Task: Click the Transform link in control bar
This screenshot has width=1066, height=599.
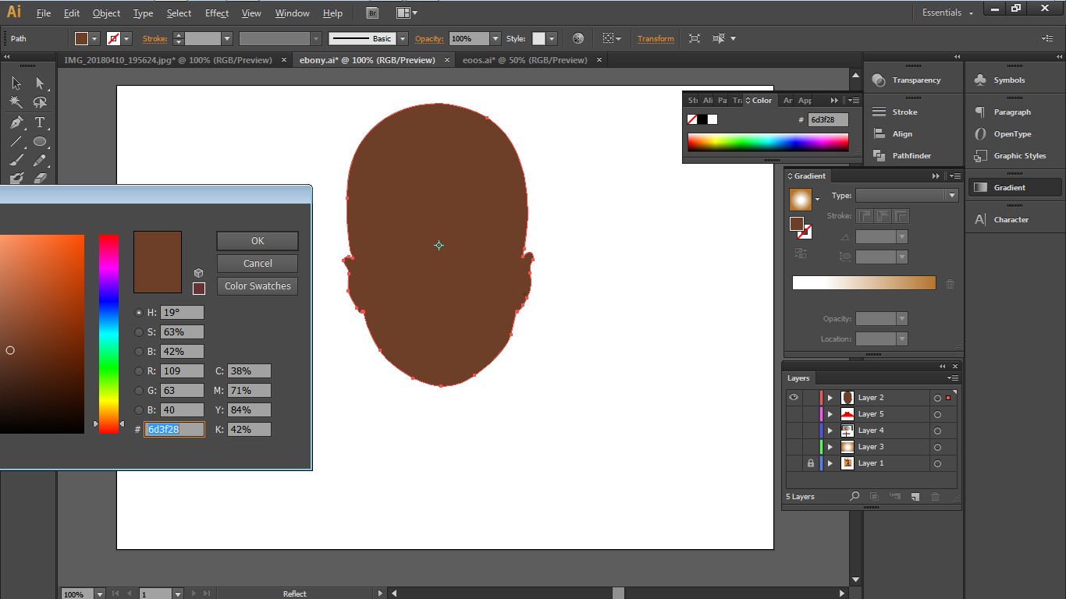Action: tap(656, 38)
